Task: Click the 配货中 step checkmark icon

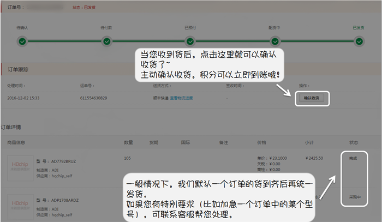Action: (x=274, y=41)
